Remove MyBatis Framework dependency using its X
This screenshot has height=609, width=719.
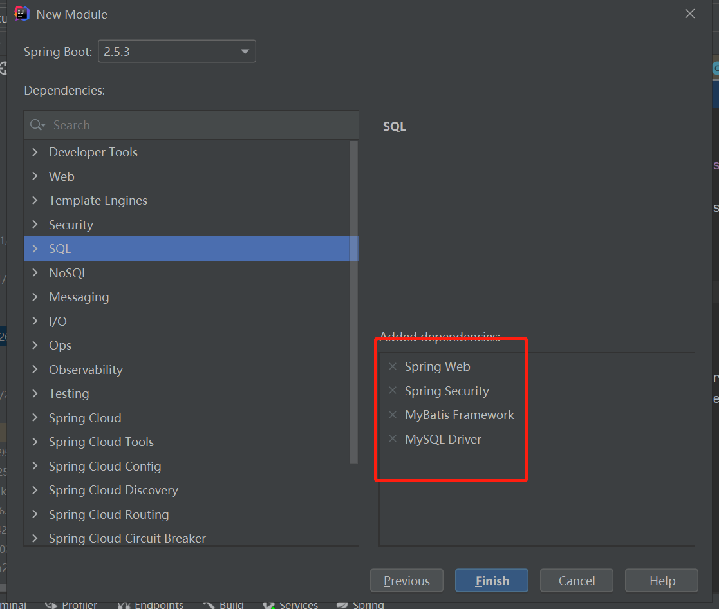click(393, 415)
